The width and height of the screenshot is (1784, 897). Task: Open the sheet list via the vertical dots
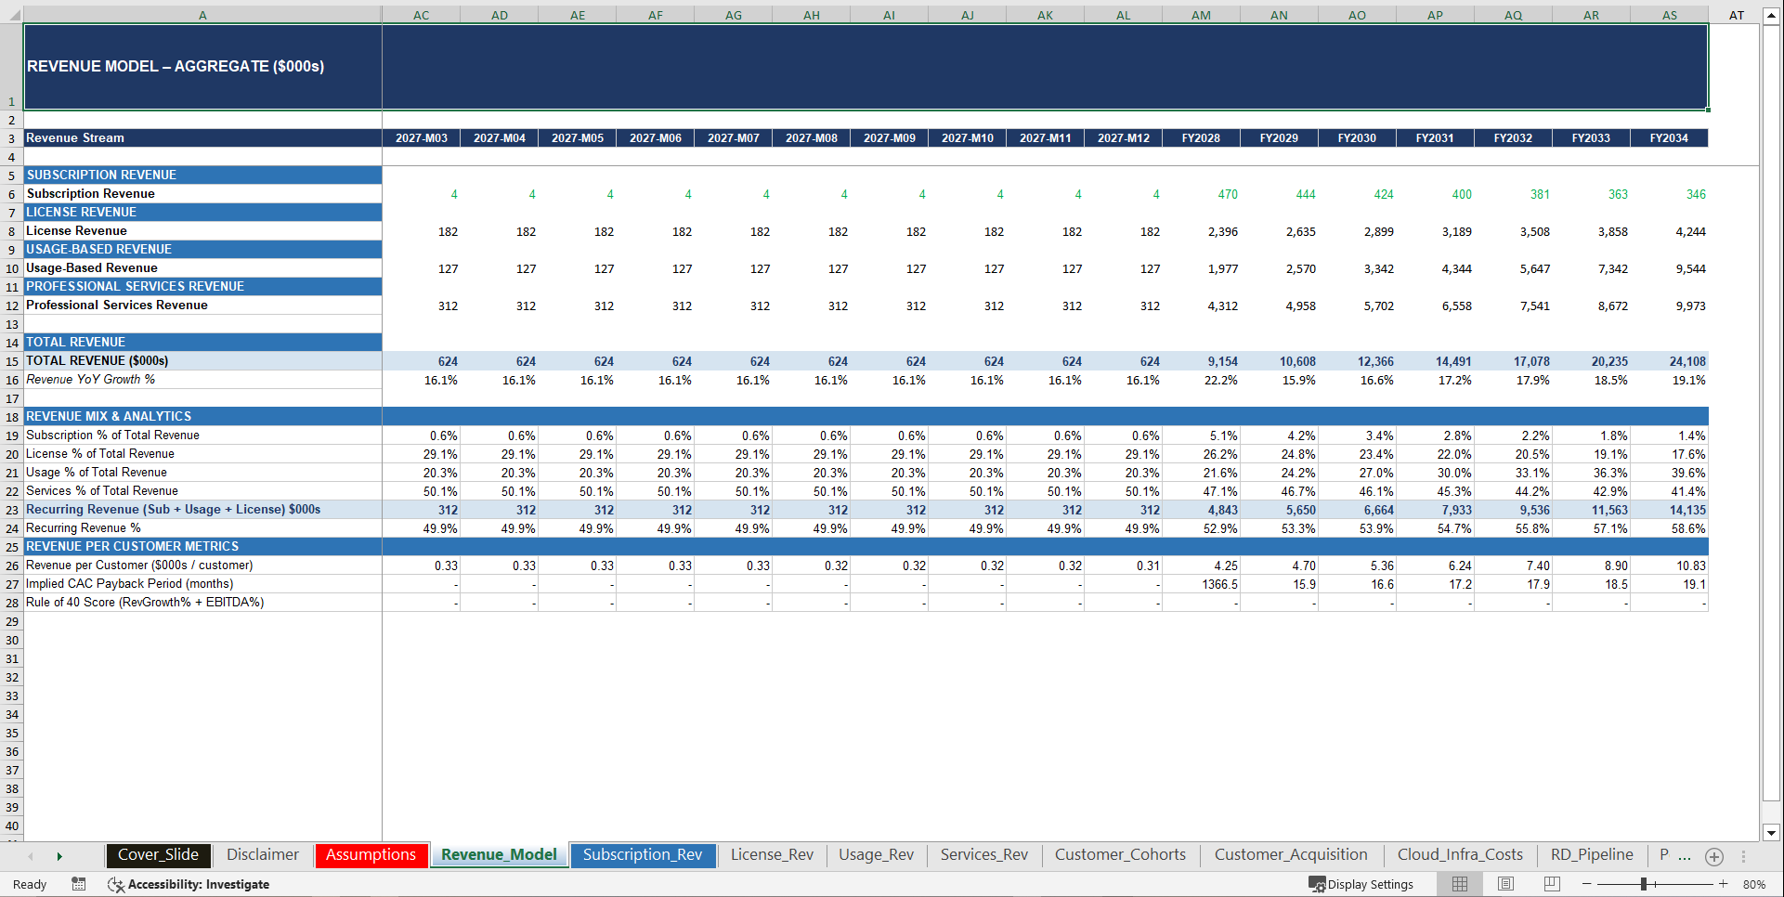[1743, 855]
